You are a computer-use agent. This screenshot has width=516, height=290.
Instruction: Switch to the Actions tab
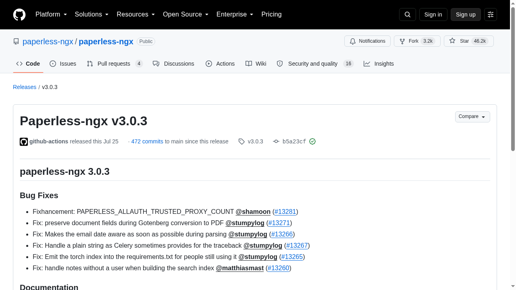[220, 64]
